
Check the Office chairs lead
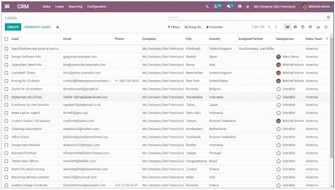click(x=7, y=137)
